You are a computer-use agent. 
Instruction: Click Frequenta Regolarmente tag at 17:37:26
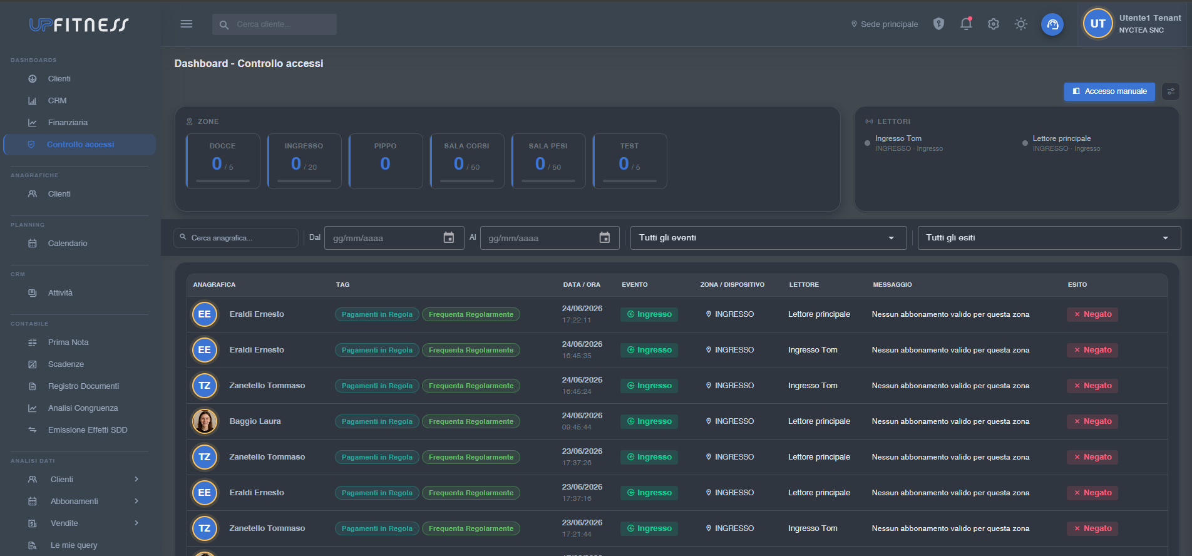tap(471, 457)
